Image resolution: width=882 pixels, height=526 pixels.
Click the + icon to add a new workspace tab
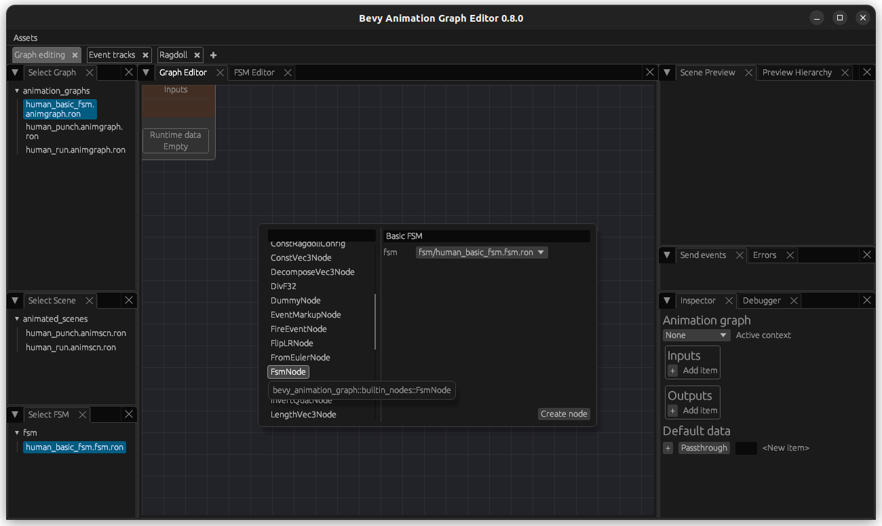pos(213,55)
